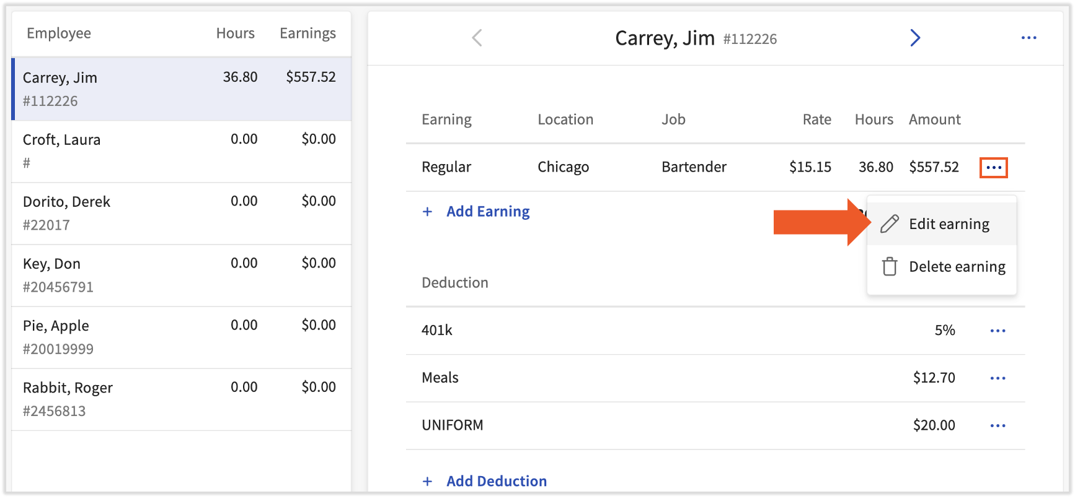Open the Meals deduction options menu
The height and width of the screenshot is (499, 1075).
coord(998,378)
